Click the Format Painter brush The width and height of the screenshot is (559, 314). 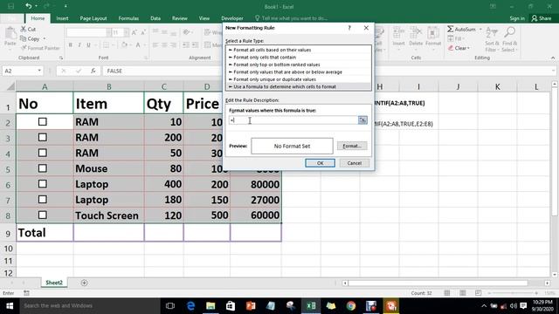pos(24,48)
